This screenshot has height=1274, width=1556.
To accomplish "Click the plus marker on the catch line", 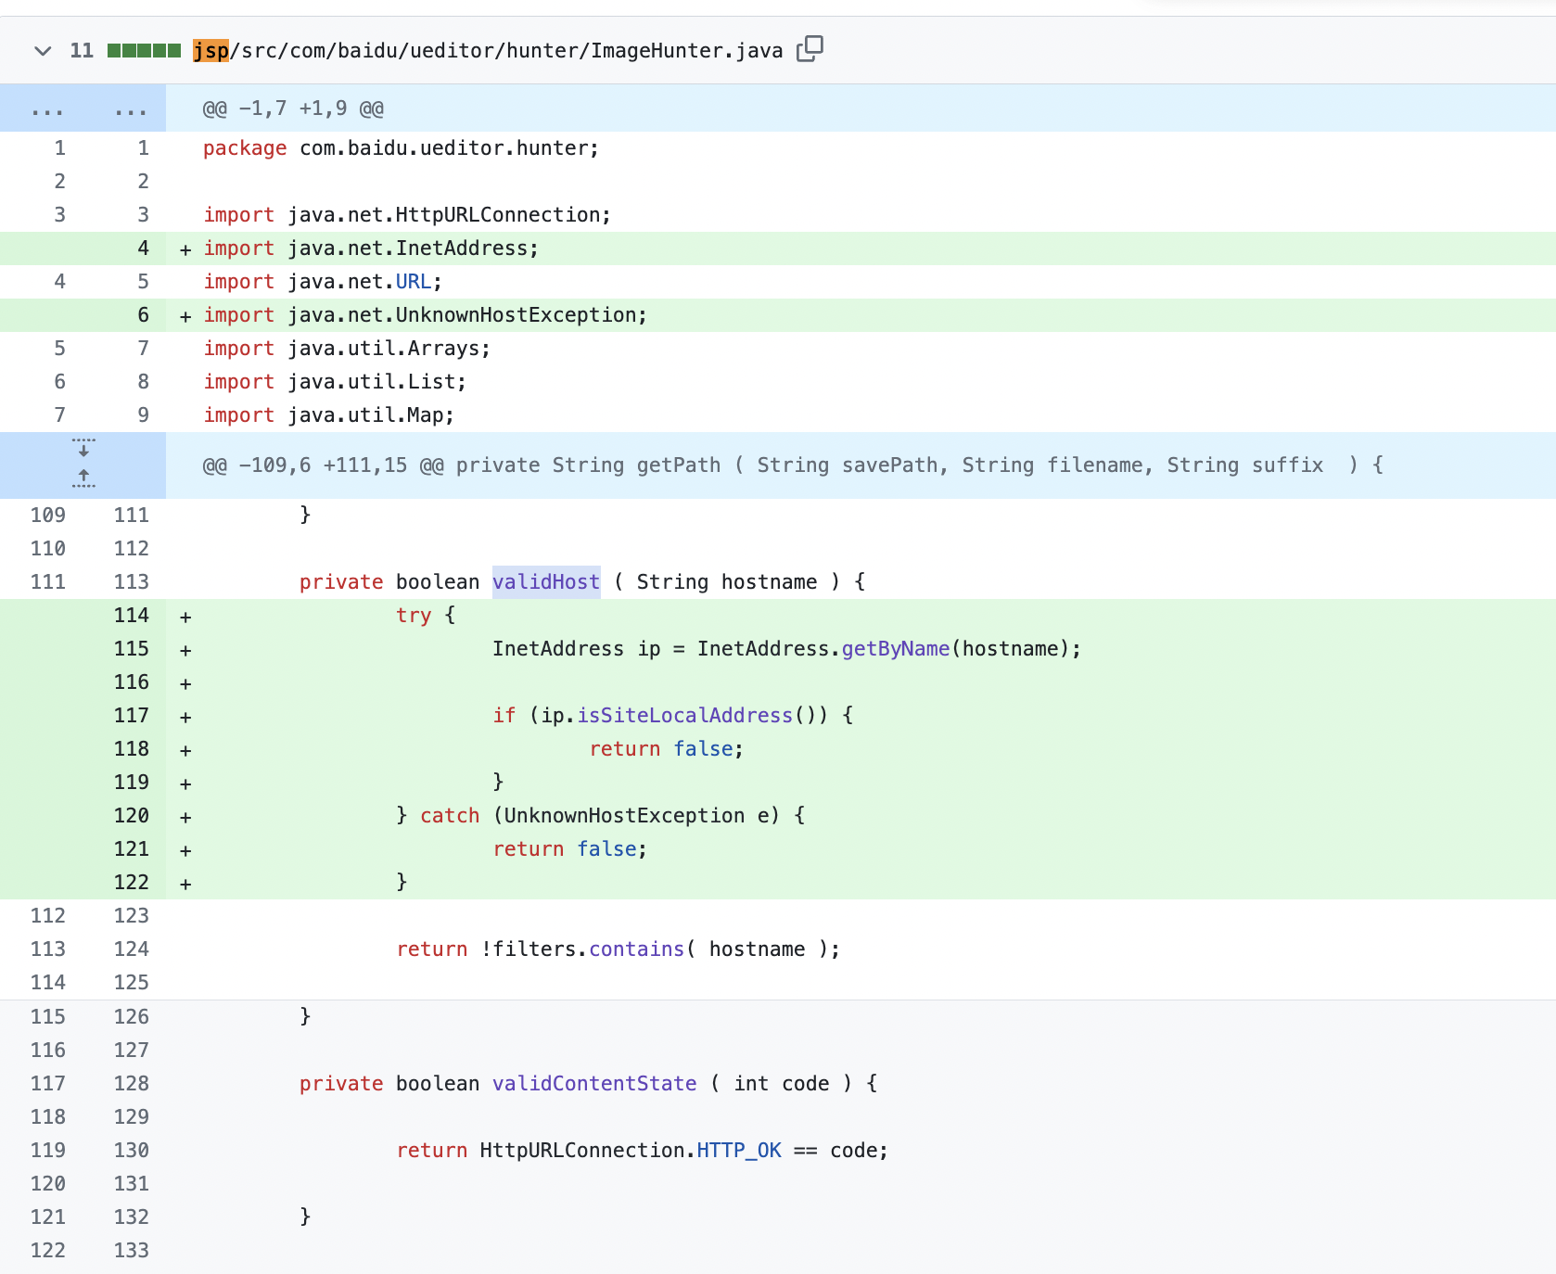I will click(185, 817).
